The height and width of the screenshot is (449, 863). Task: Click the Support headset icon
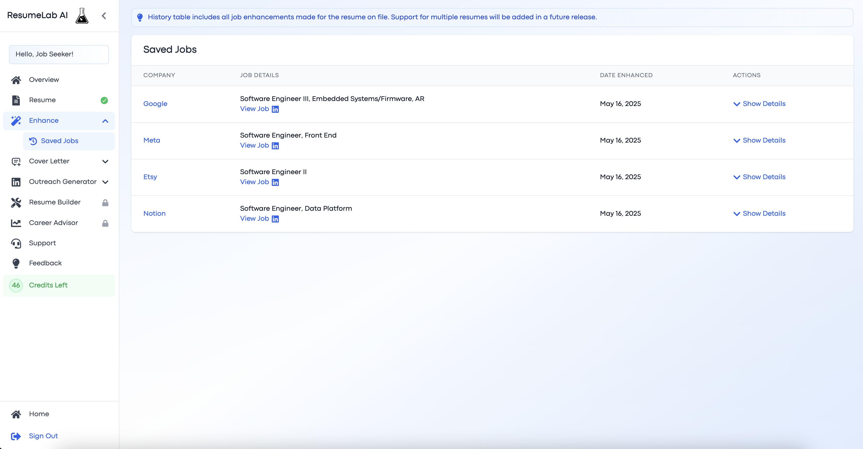[x=16, y=244]
